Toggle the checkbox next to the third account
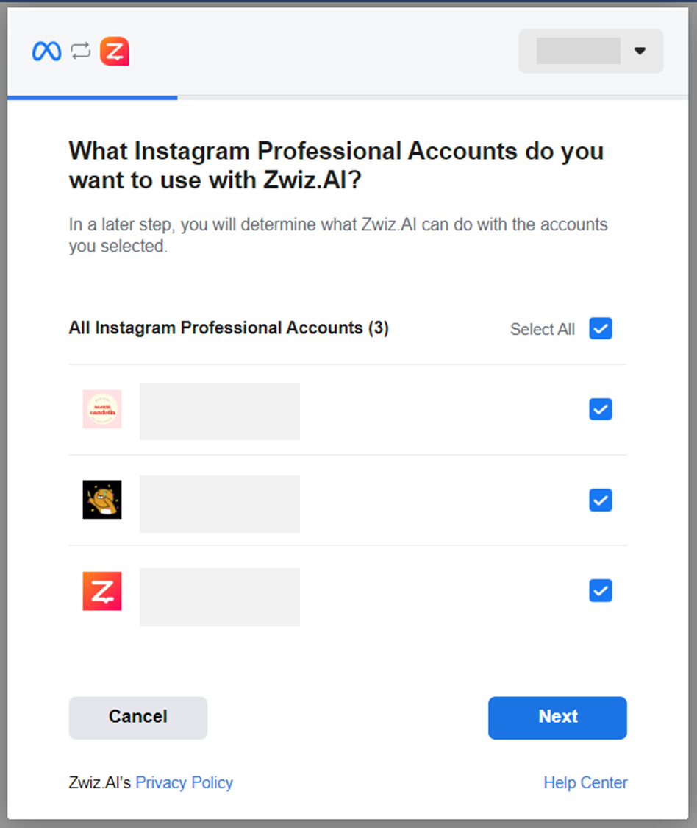The width and height of the screenshot is (697, 828). tap(601, 591)
